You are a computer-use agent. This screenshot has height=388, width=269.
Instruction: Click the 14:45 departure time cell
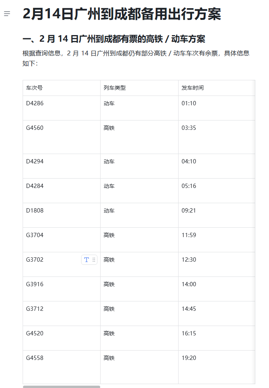point(189,309)
